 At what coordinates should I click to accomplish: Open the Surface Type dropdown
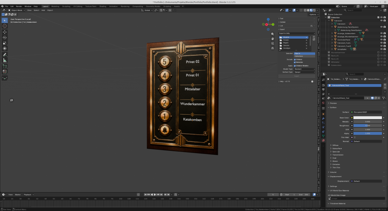304,72
